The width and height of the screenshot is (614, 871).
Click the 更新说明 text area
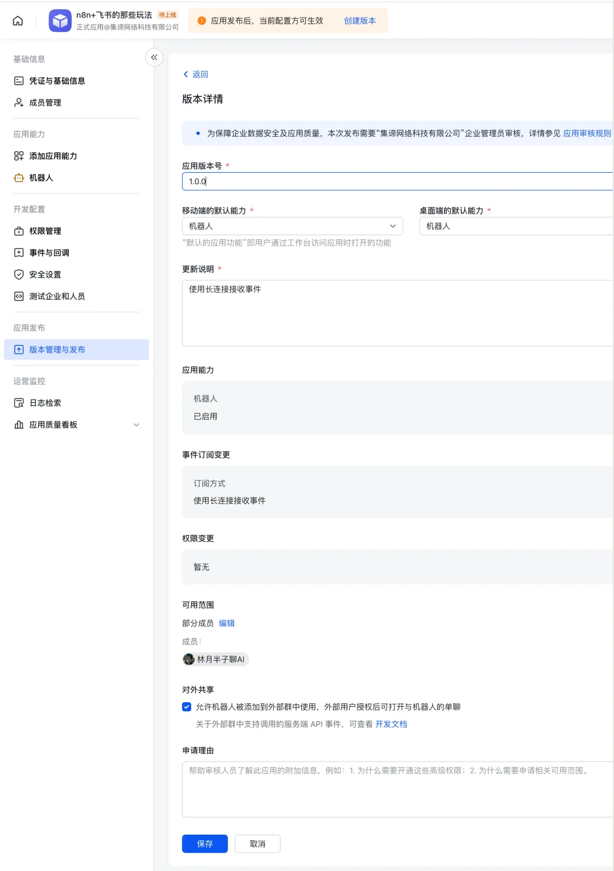point(397,313)
